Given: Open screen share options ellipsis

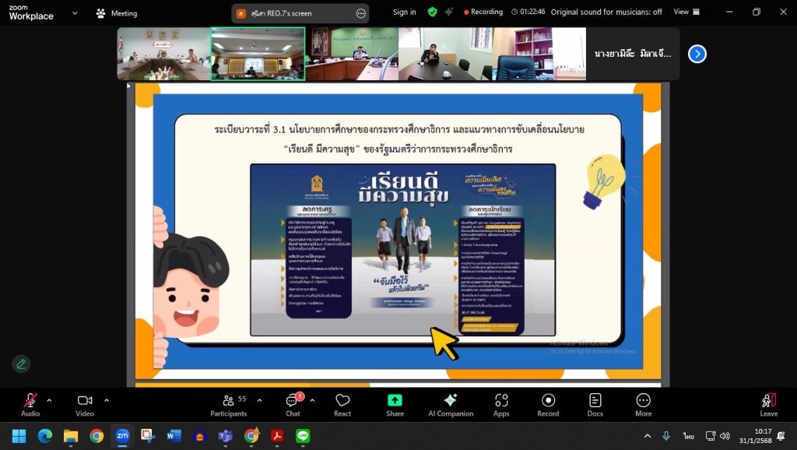Looking at the screenshot, I should click(x=361, y=13).
